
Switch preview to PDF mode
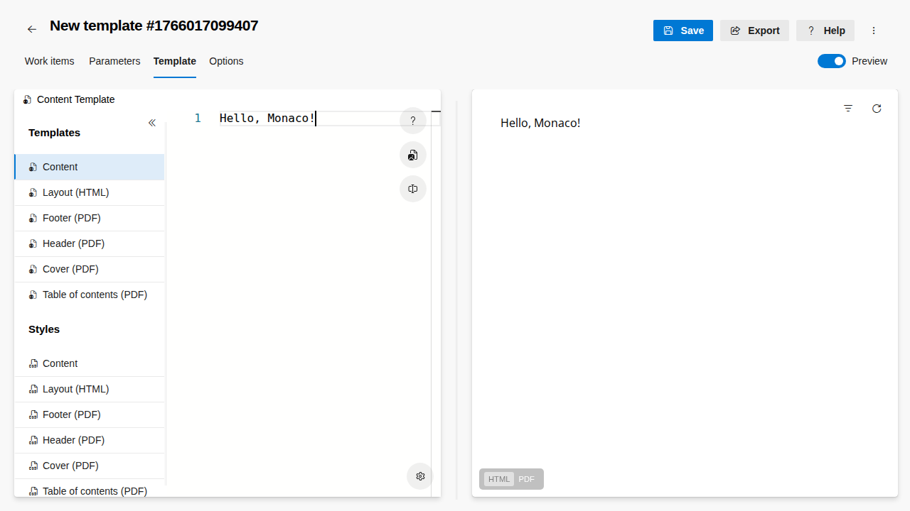point(526,479)
